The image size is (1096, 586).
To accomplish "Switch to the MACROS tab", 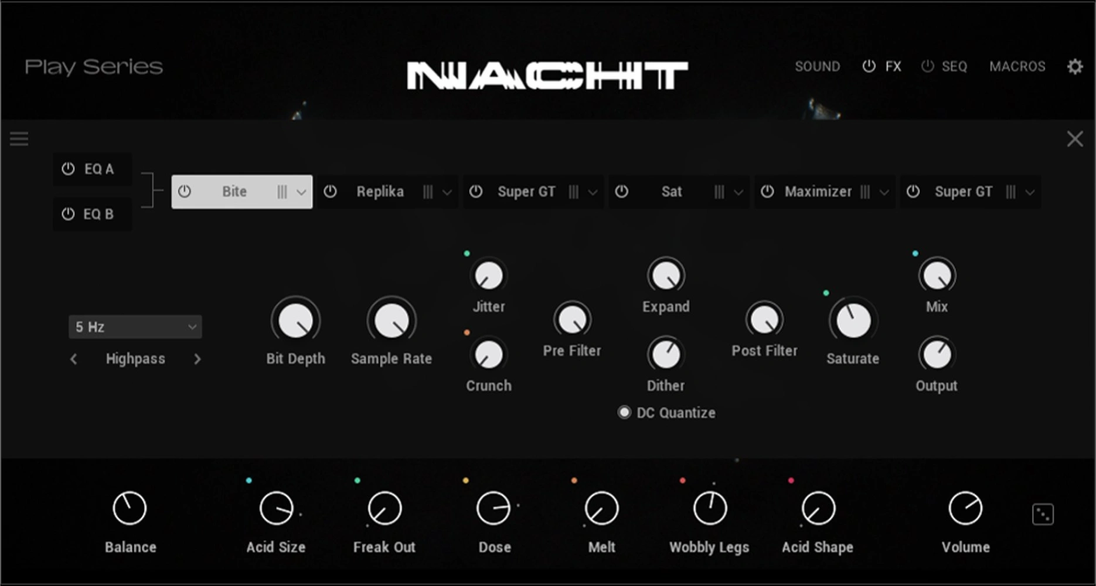I will click(x=1017, y=66).
